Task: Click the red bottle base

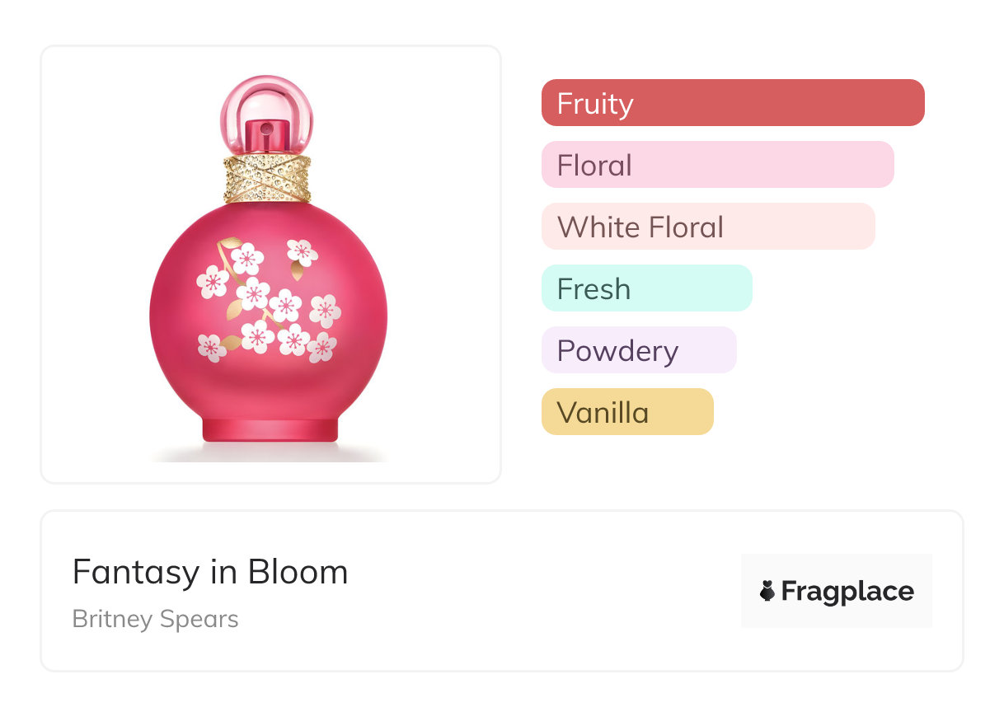Action: (x=270, y=429)
